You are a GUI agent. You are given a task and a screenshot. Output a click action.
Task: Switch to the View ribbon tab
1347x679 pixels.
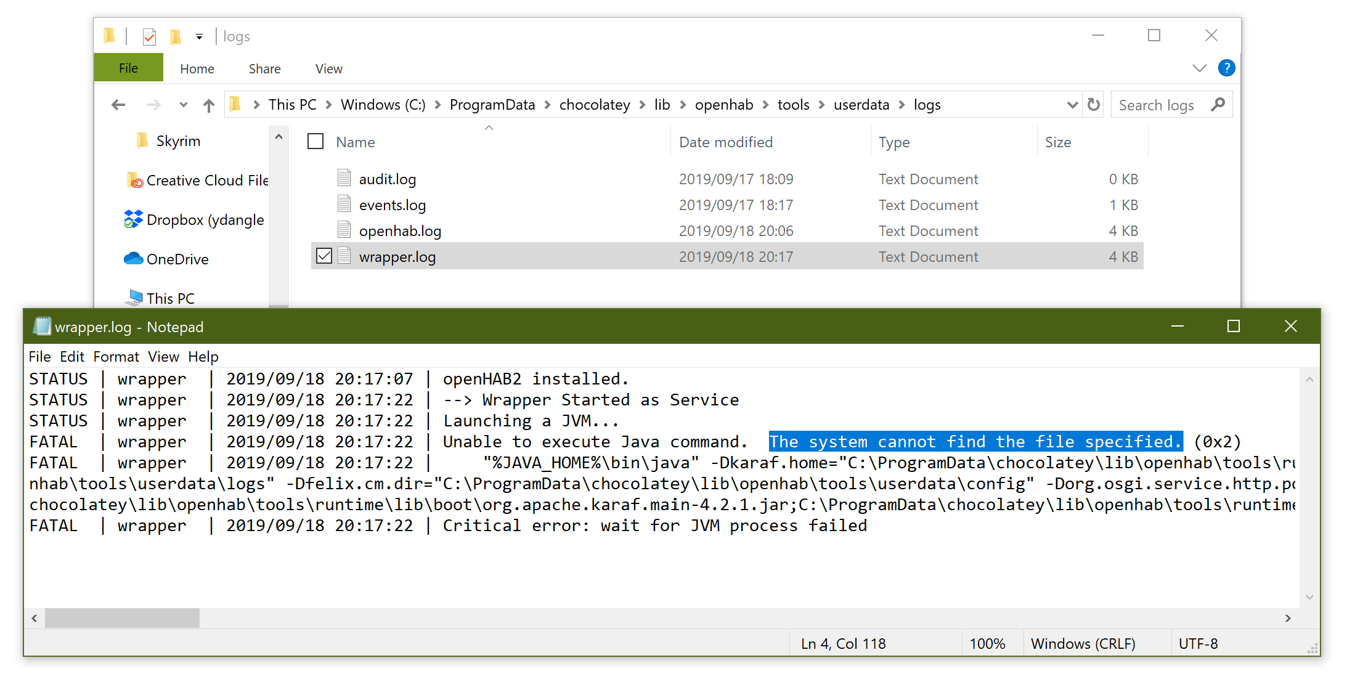329,69
